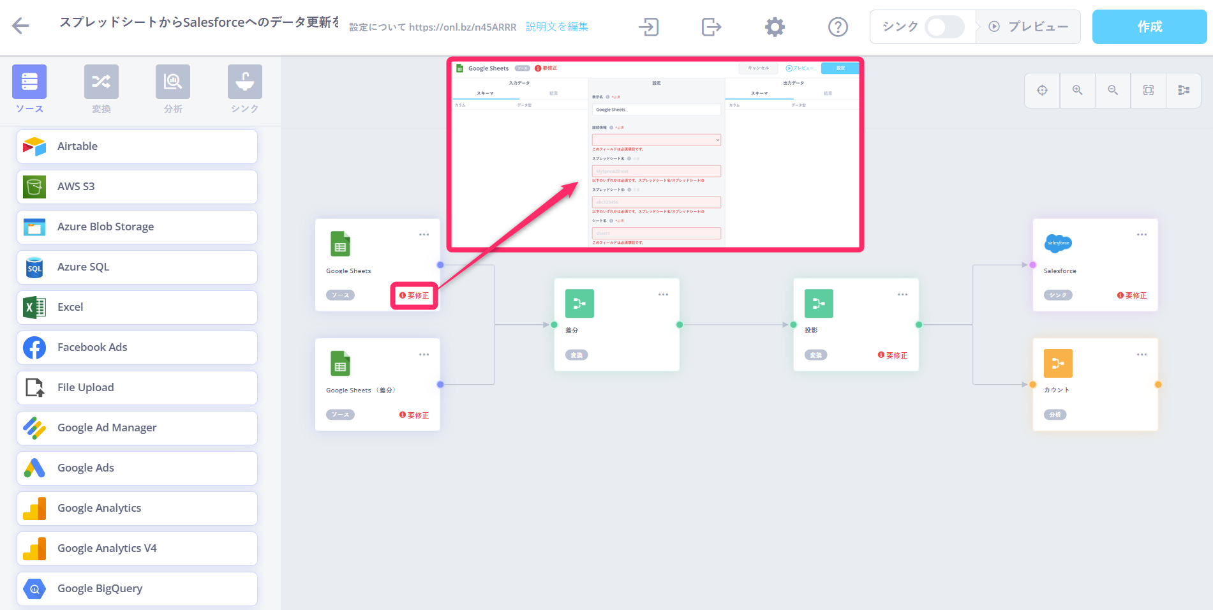Zoom in on the canvas
1213x610 pixels.
1077,90
